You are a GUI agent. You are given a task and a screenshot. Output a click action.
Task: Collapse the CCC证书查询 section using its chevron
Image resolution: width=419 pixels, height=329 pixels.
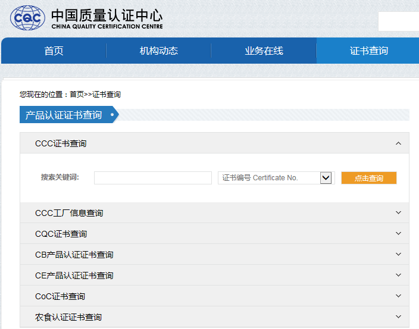tap(398, 143)
